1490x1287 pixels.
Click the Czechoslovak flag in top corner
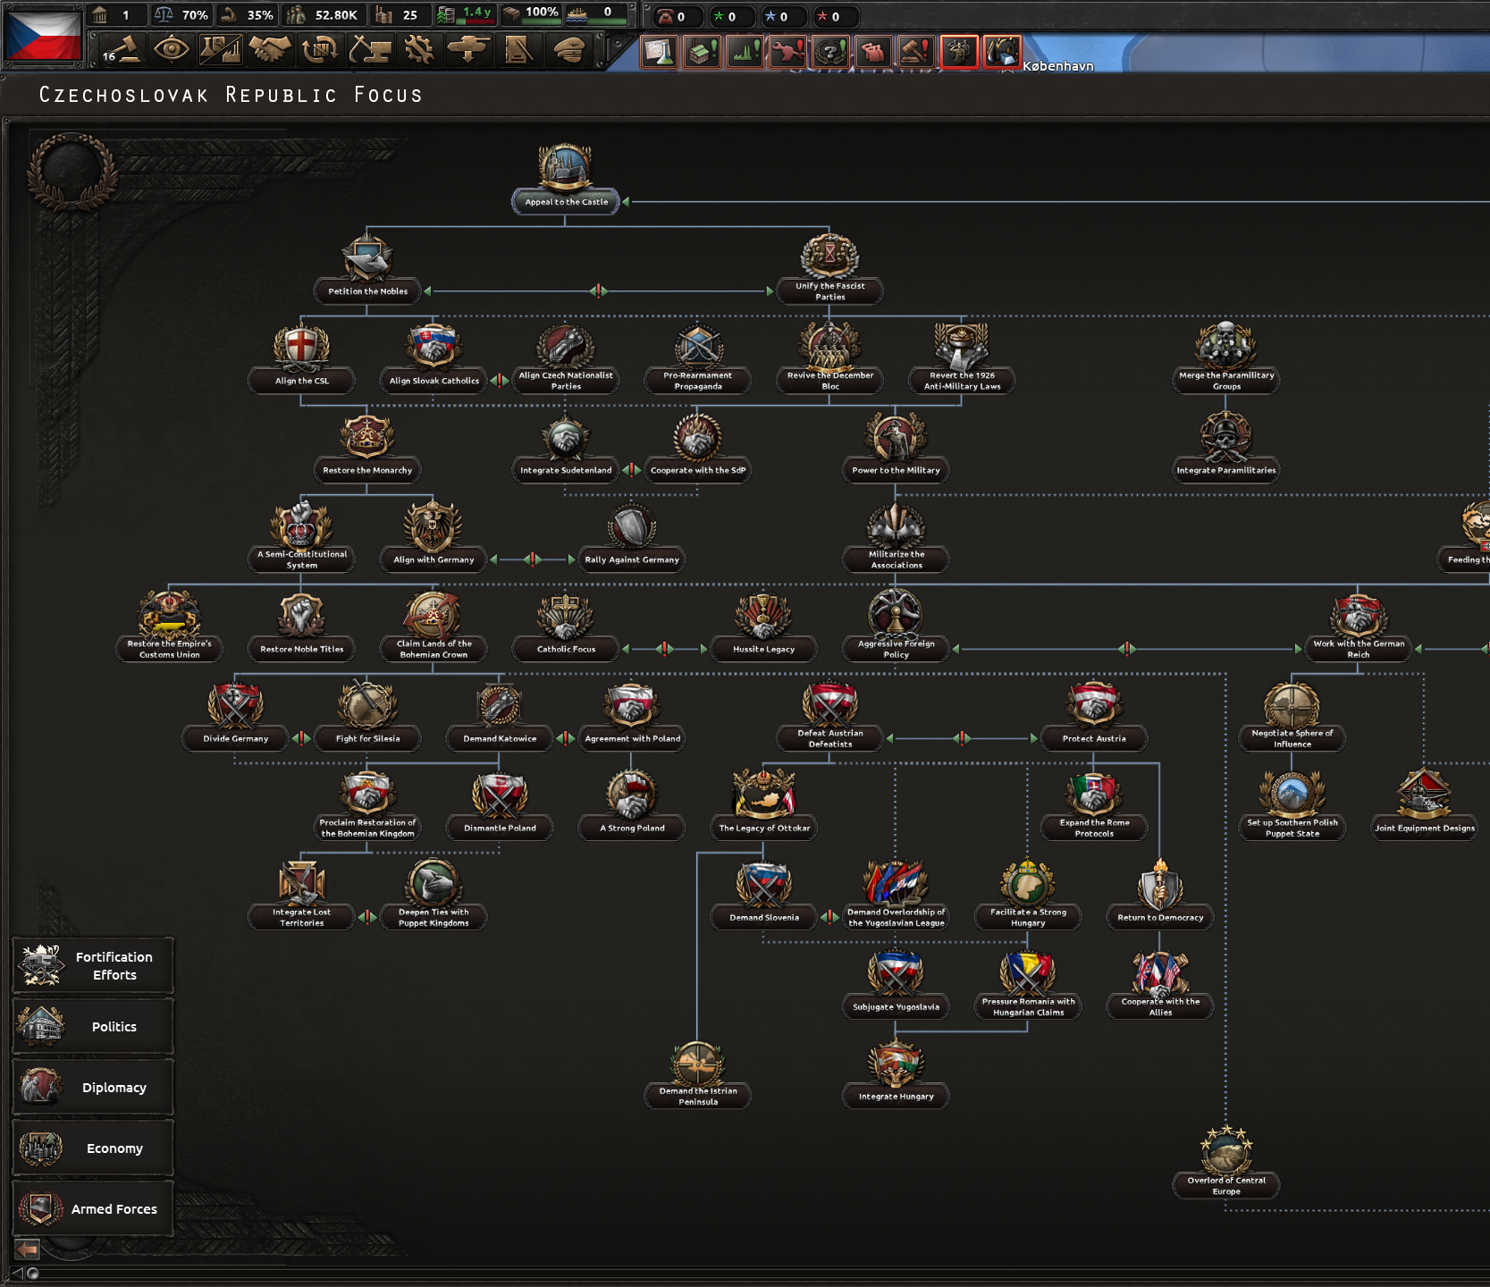[43, 35]
